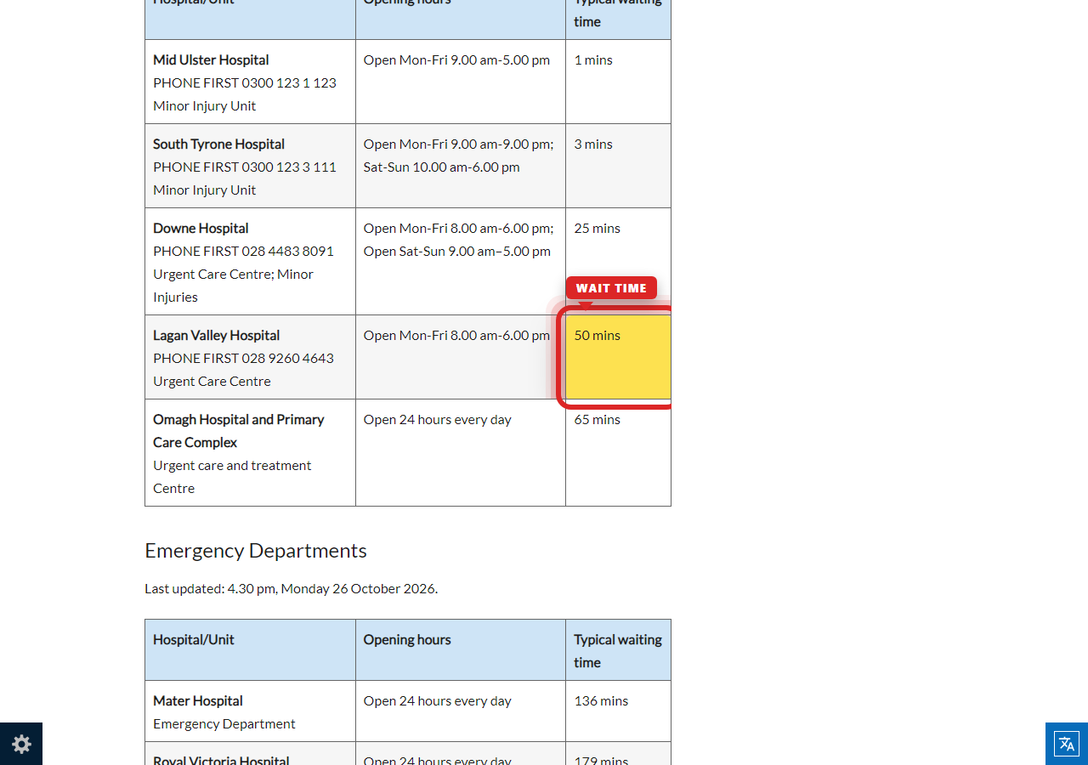This screenshot has height=765, width=1088.
Task: Click Downe 'Open Mon-Fri 8.00 am-6.00 pm;'
Action: click(458, 228)
